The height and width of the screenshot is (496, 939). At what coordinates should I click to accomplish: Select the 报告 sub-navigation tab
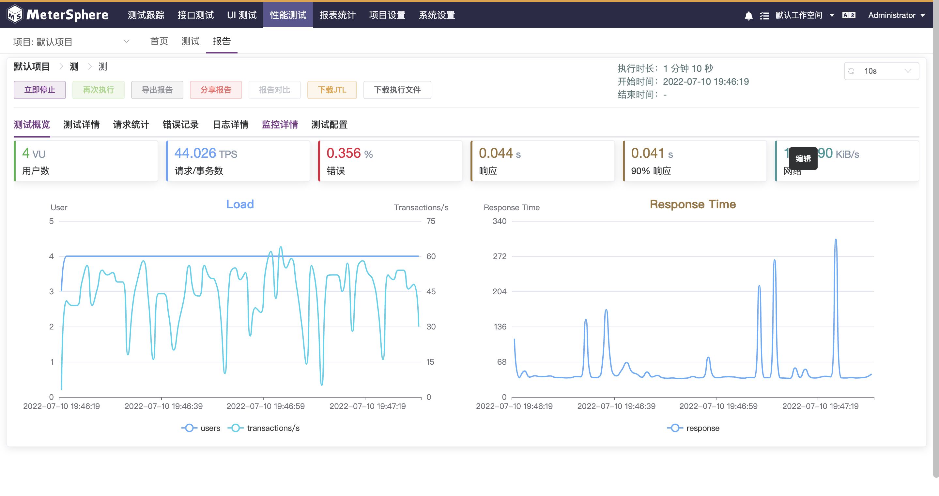[x=222, y=41]
